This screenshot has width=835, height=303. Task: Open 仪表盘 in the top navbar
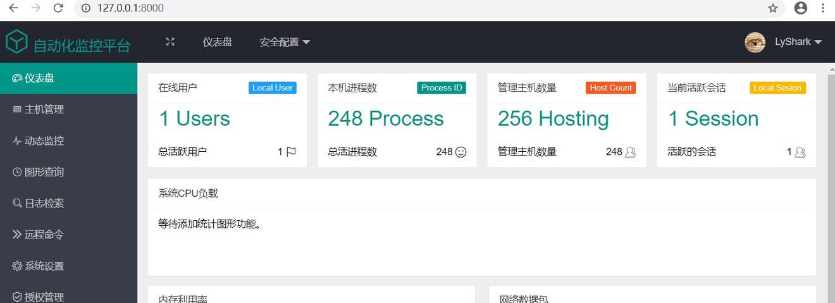[217, 42]
